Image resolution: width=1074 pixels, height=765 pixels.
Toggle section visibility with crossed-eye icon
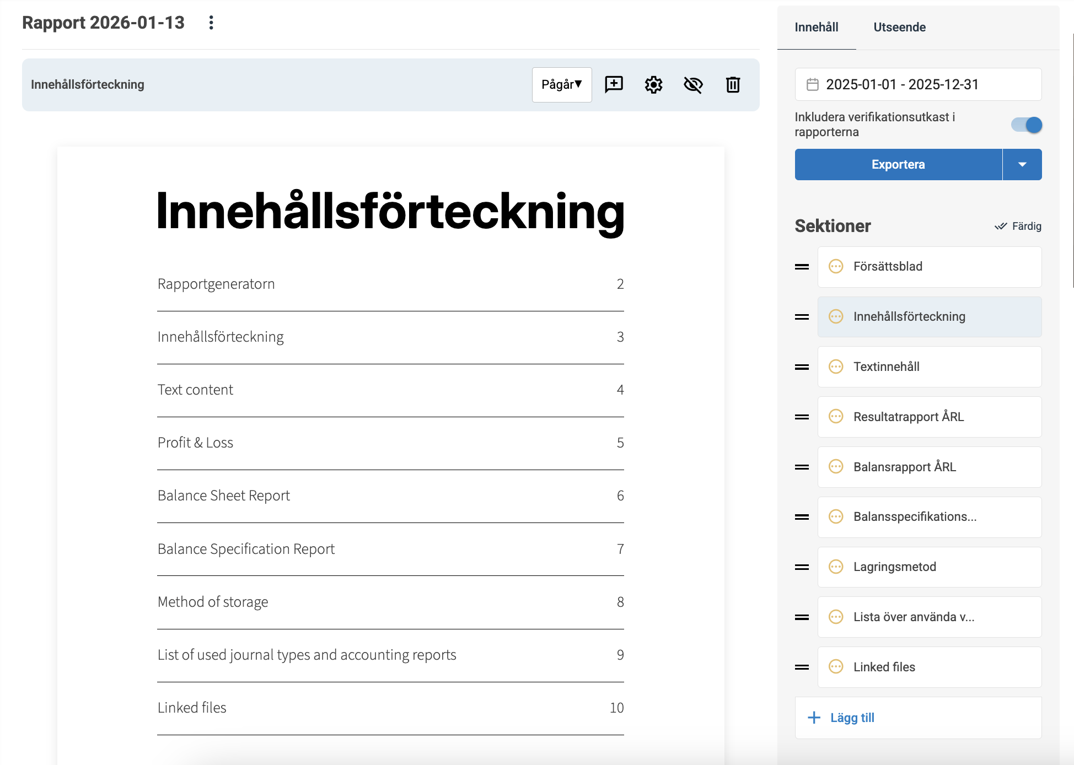(x=693, y=84)
